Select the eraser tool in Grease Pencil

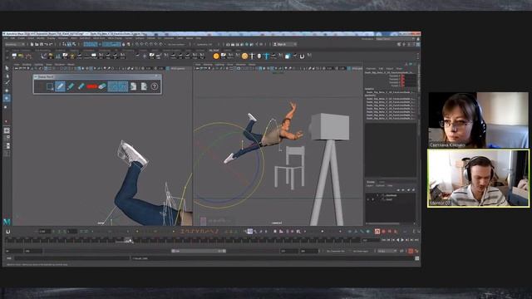(x=102, y=86)
